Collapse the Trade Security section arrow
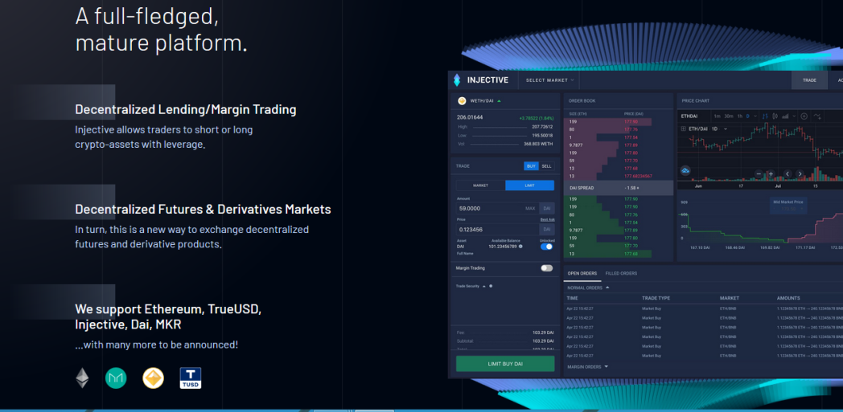This screenshot has width=843, height=412. click(x=484, y=286)
